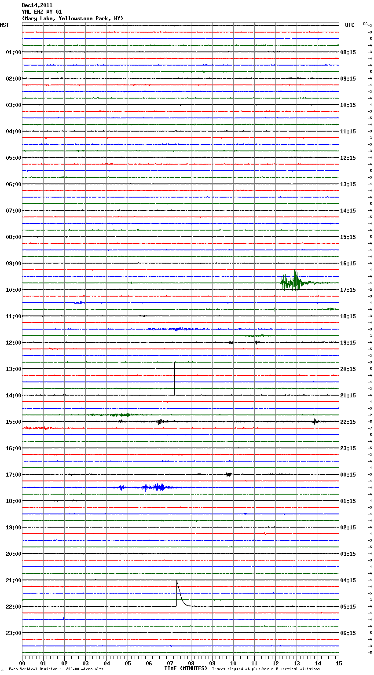374x675 pixels.
Task: Select the 23:00 MST time label
Action: 14,633
